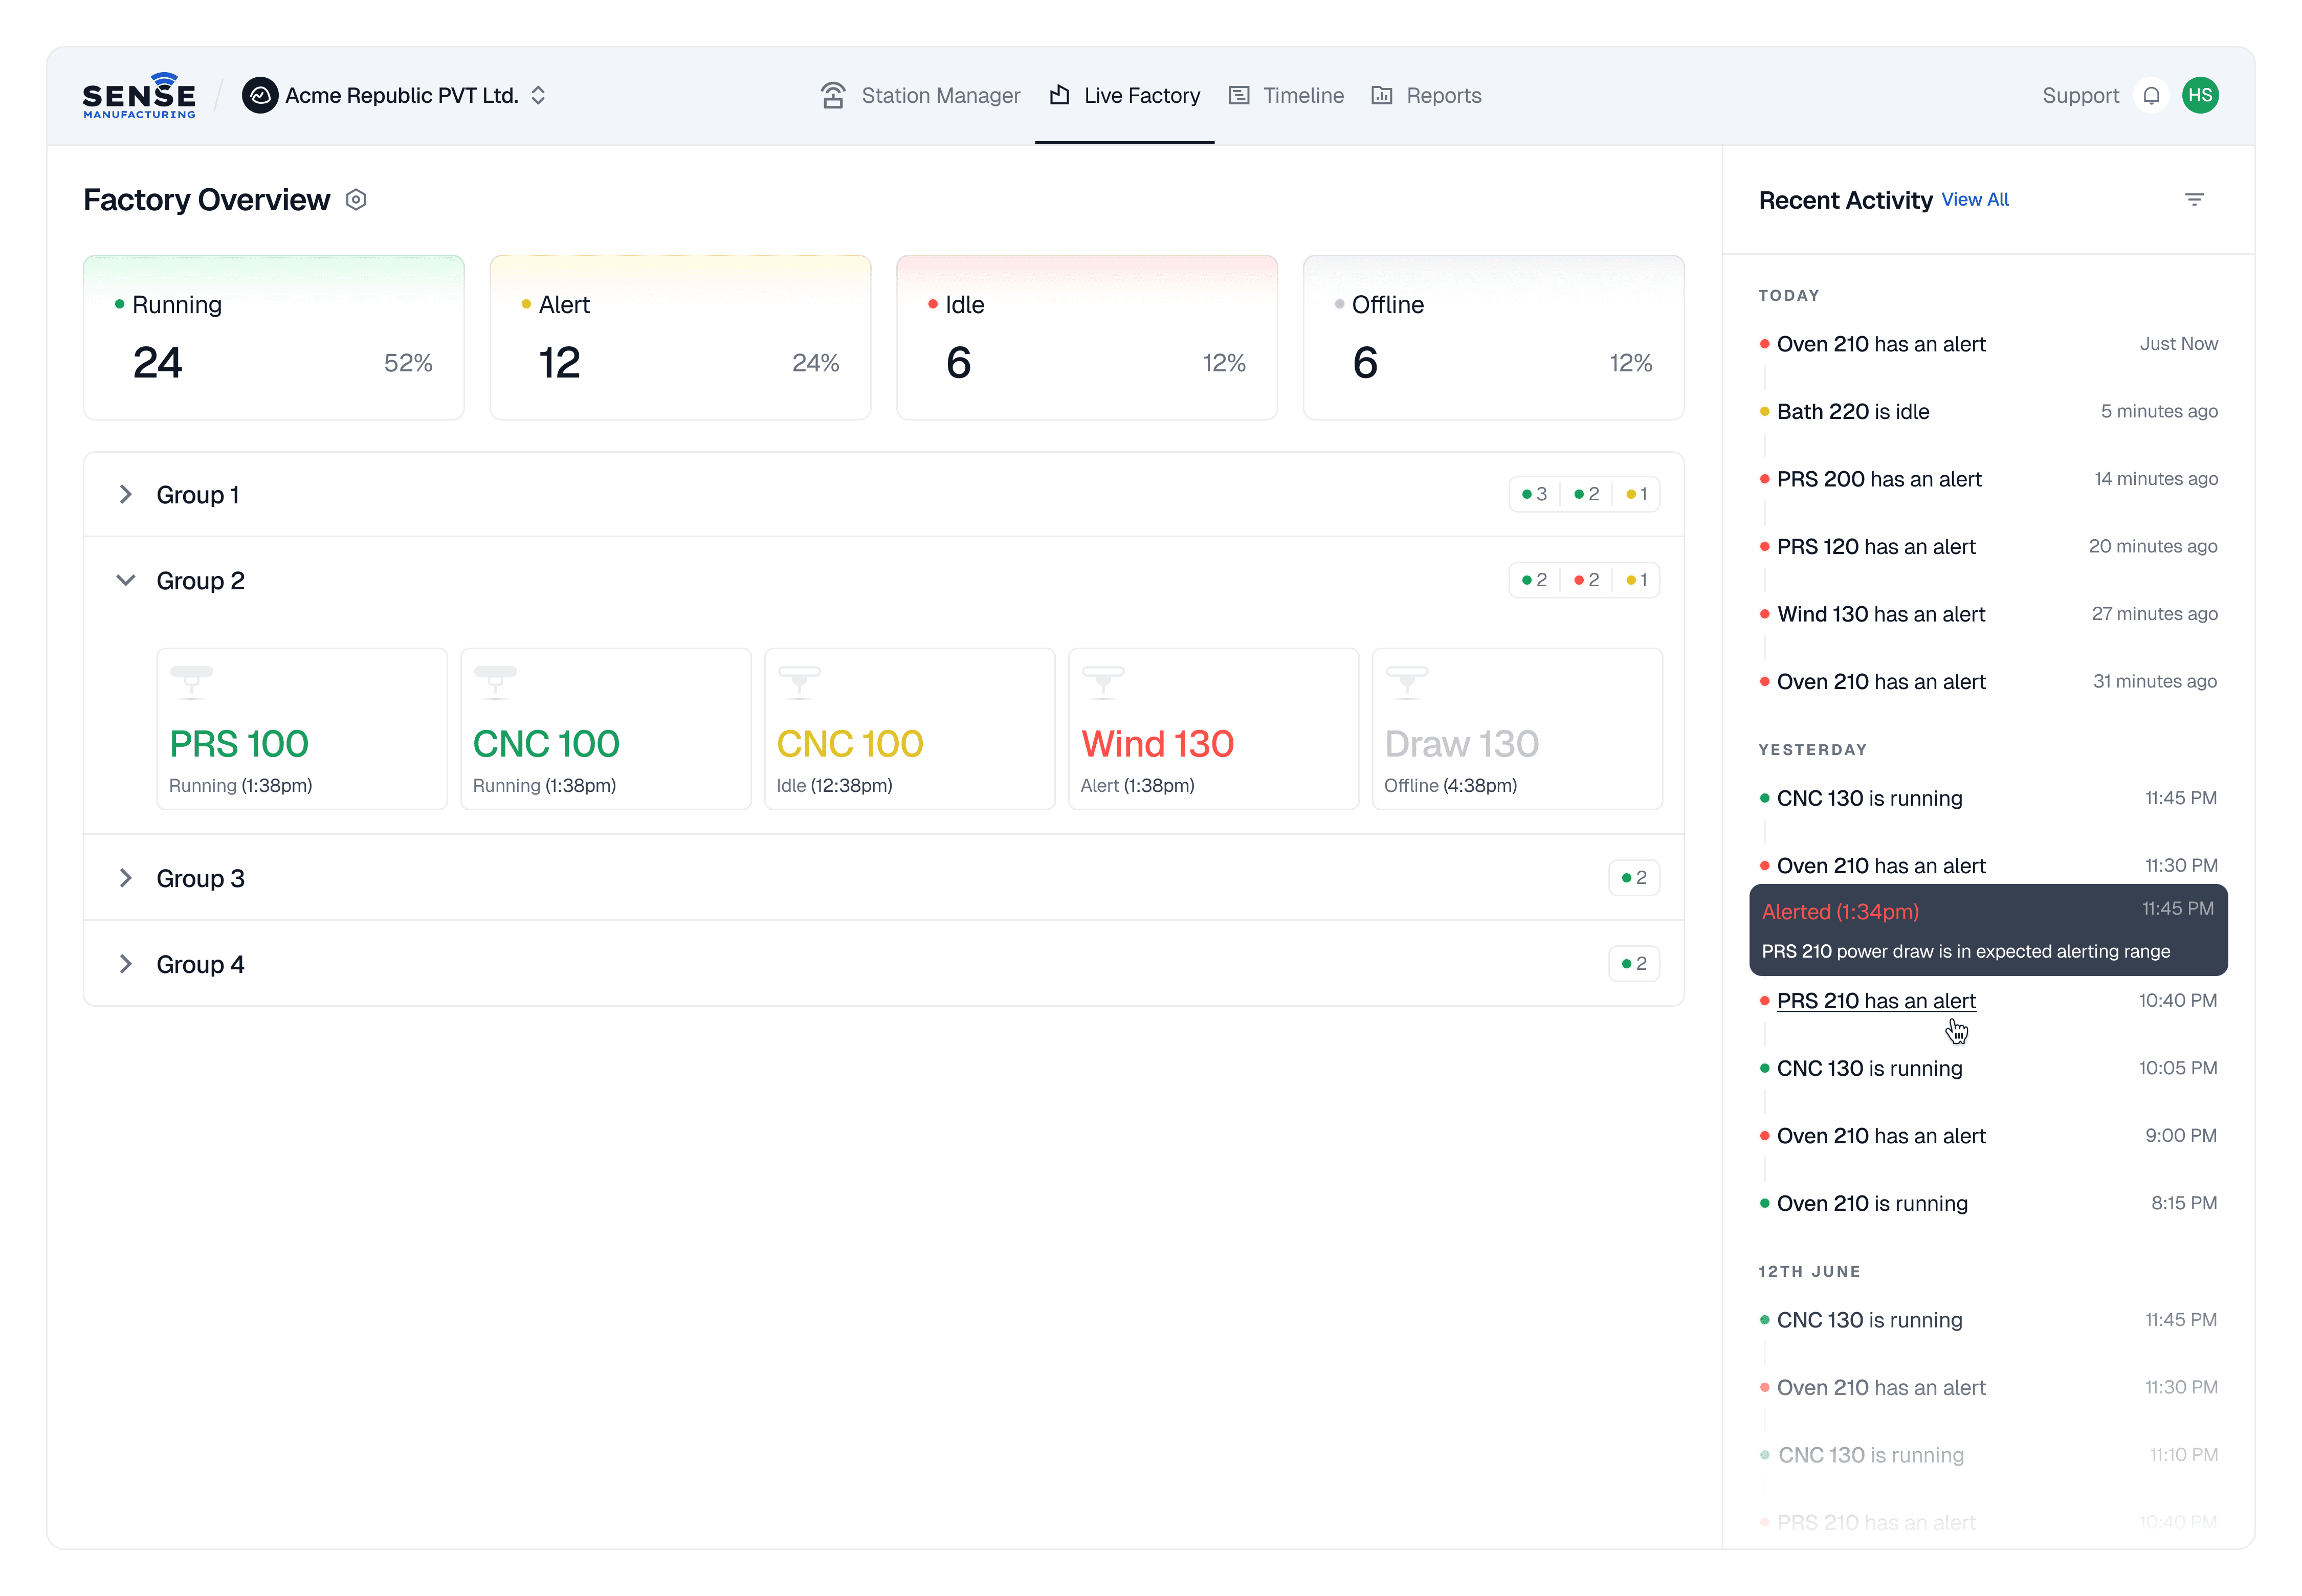This screenshot has width=2302, height=1596.
Task: Click the notification bell icon
Action: point(2151,96)
